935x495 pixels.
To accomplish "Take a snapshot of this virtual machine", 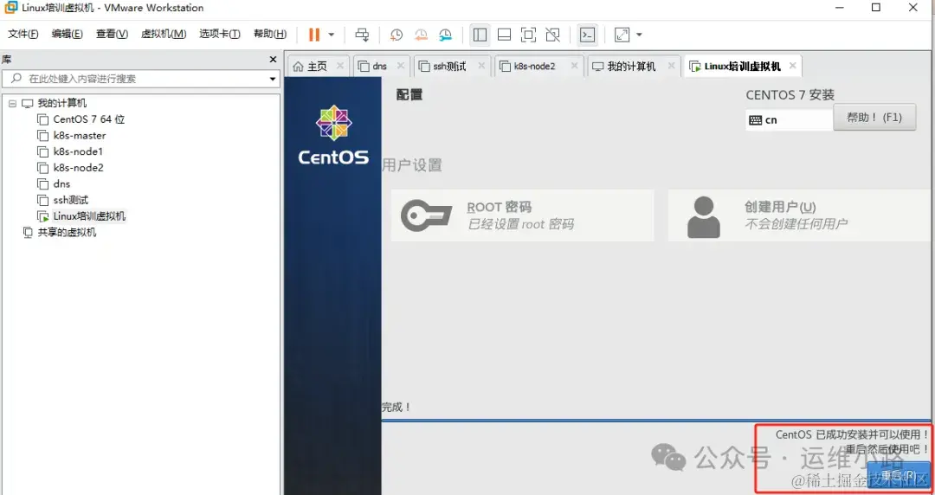I will (x=396, y=35).
